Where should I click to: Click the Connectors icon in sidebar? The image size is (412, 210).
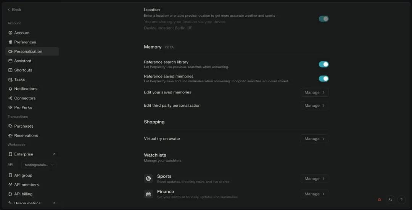11,98
